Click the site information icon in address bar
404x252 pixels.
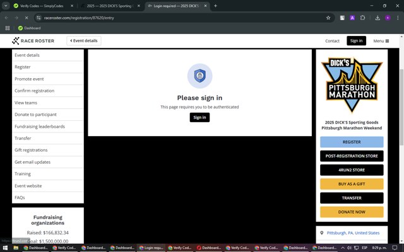pos(39,18)
